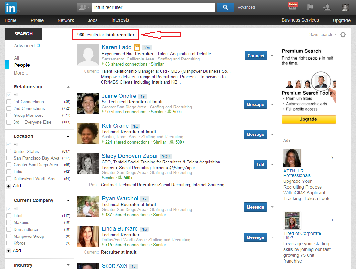Click the yellow Upgrade button in Premium Search

coord(309,119)
